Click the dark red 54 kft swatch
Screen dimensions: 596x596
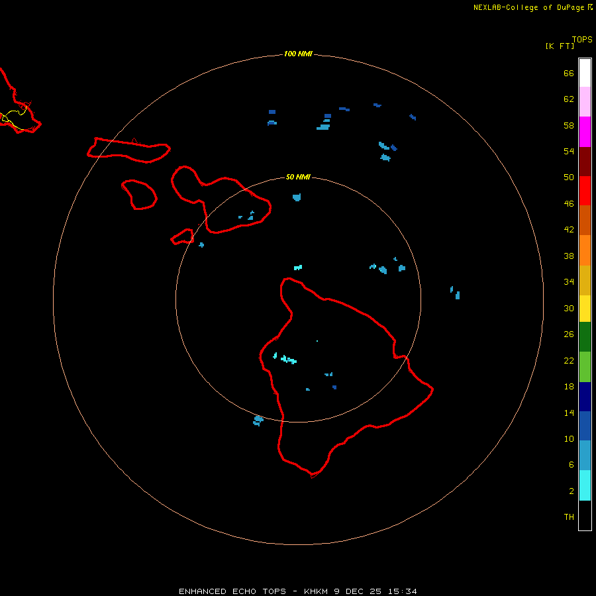[585, 161]
